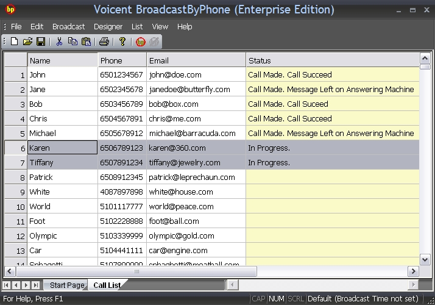The image size is (435, 305).
Task: Open the List menu
Action: click(x=137, y=27)
